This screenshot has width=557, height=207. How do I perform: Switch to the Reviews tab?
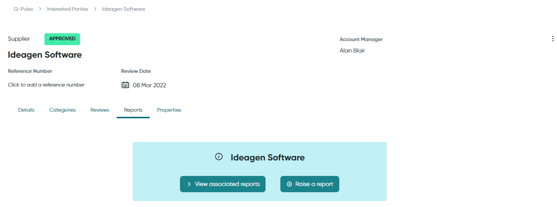pos(100,110)
